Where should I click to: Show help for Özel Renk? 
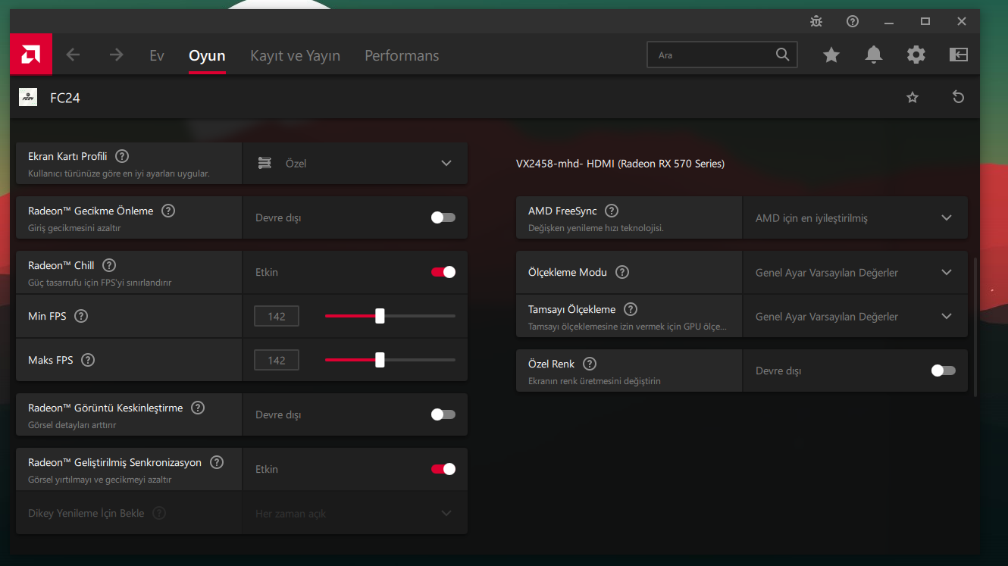pos(590,364)
